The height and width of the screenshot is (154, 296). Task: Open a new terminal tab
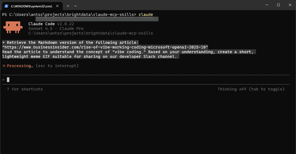pyautogui.click(x=68, y=6)
